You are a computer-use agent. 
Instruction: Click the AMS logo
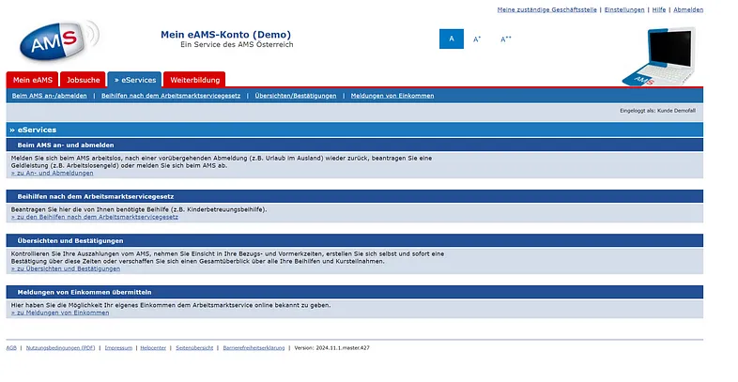point(59,41)
